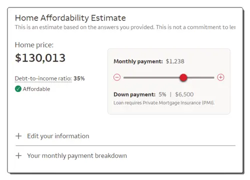Viewport: 250px width, 180px height.
Task: Click the slider track left of the handle
Action: [x=151, y=77]
